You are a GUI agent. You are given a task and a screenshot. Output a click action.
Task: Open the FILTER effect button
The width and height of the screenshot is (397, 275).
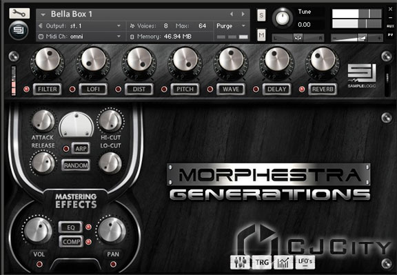(48, 89)
